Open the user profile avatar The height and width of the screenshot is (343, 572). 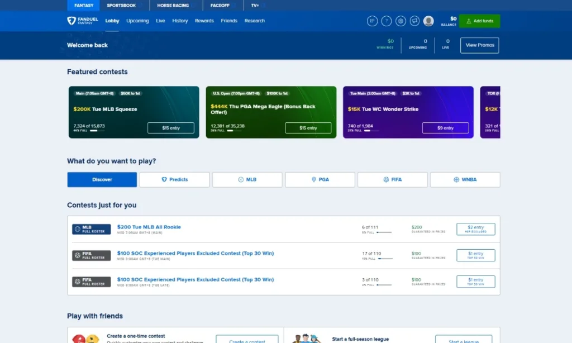coord(428,21)
